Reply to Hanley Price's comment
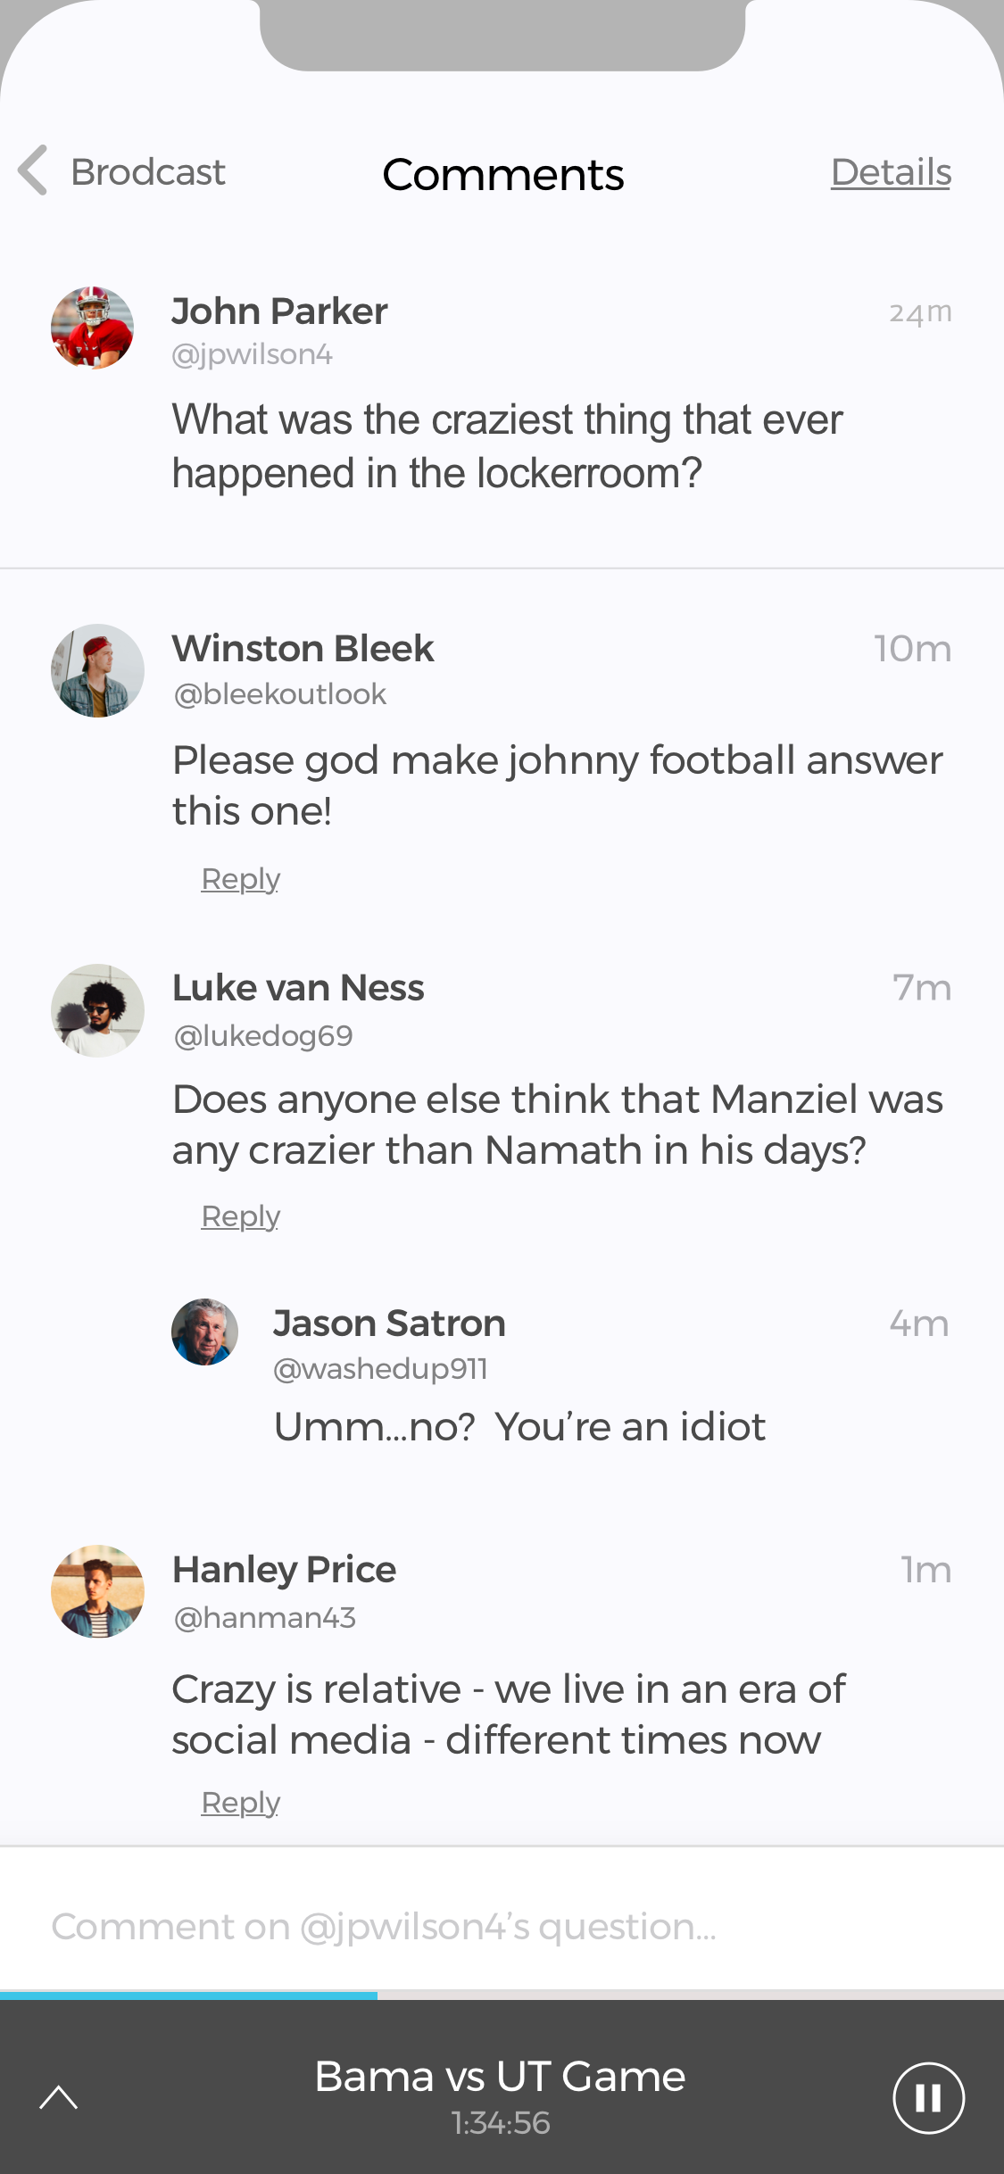Screen dimensions: 1004x2174 coord(240,1803)
